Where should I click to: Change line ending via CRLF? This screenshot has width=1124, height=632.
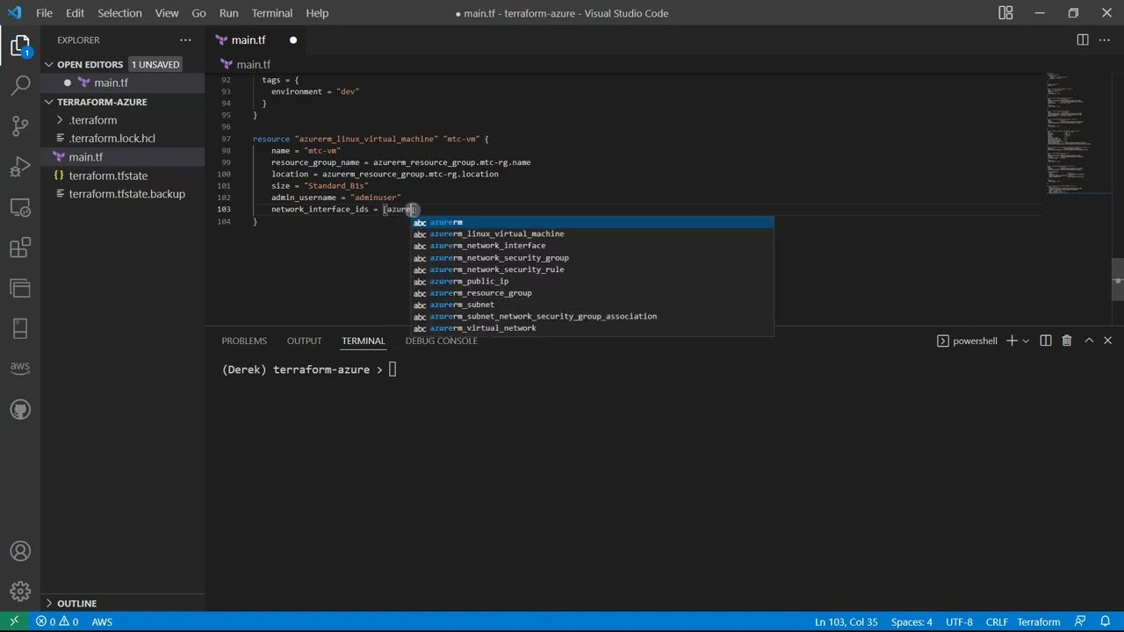(x=997, y=621)
